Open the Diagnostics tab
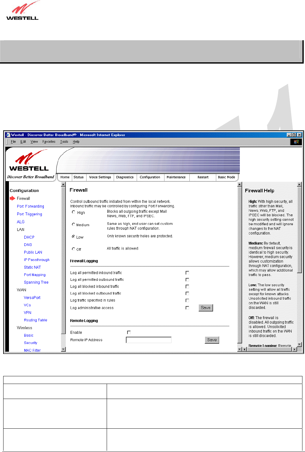 125,177
